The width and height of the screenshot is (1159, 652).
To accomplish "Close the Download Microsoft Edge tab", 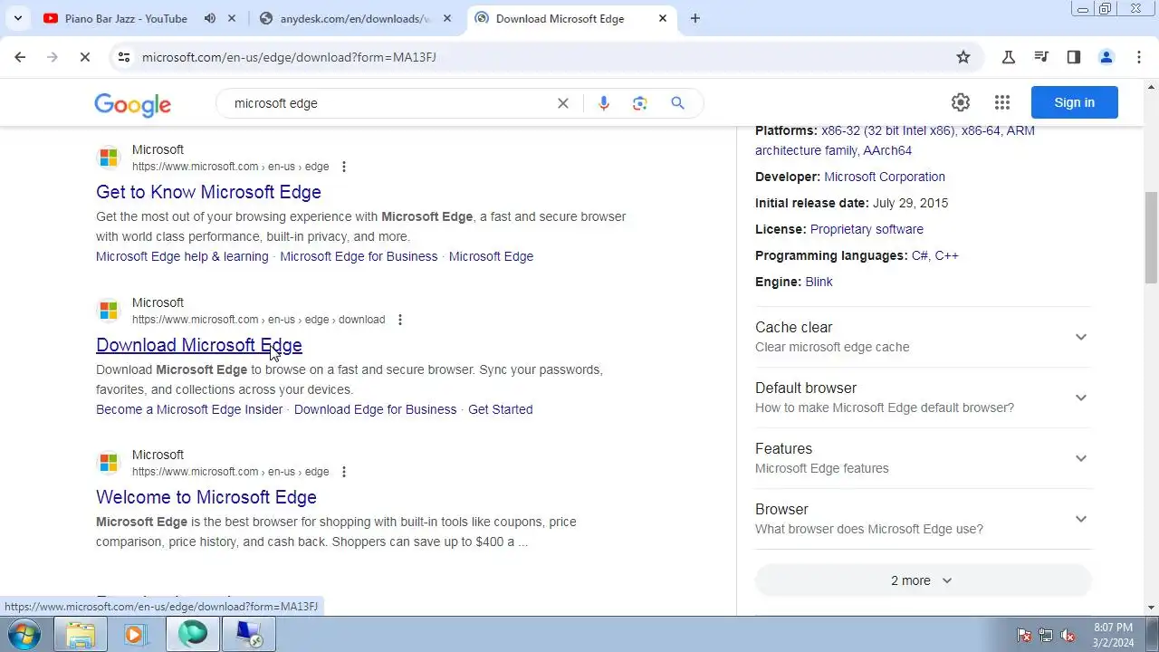I will (663, 18).
